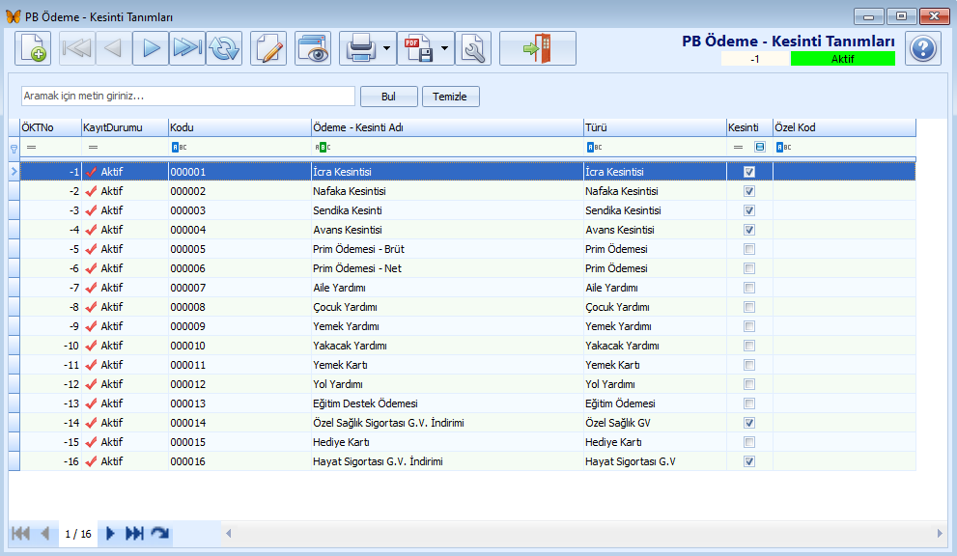This screenshot has height=556, width=957.
Task: Open help with question mark icon
Action: pyautogui.click(x=923, y=48)
